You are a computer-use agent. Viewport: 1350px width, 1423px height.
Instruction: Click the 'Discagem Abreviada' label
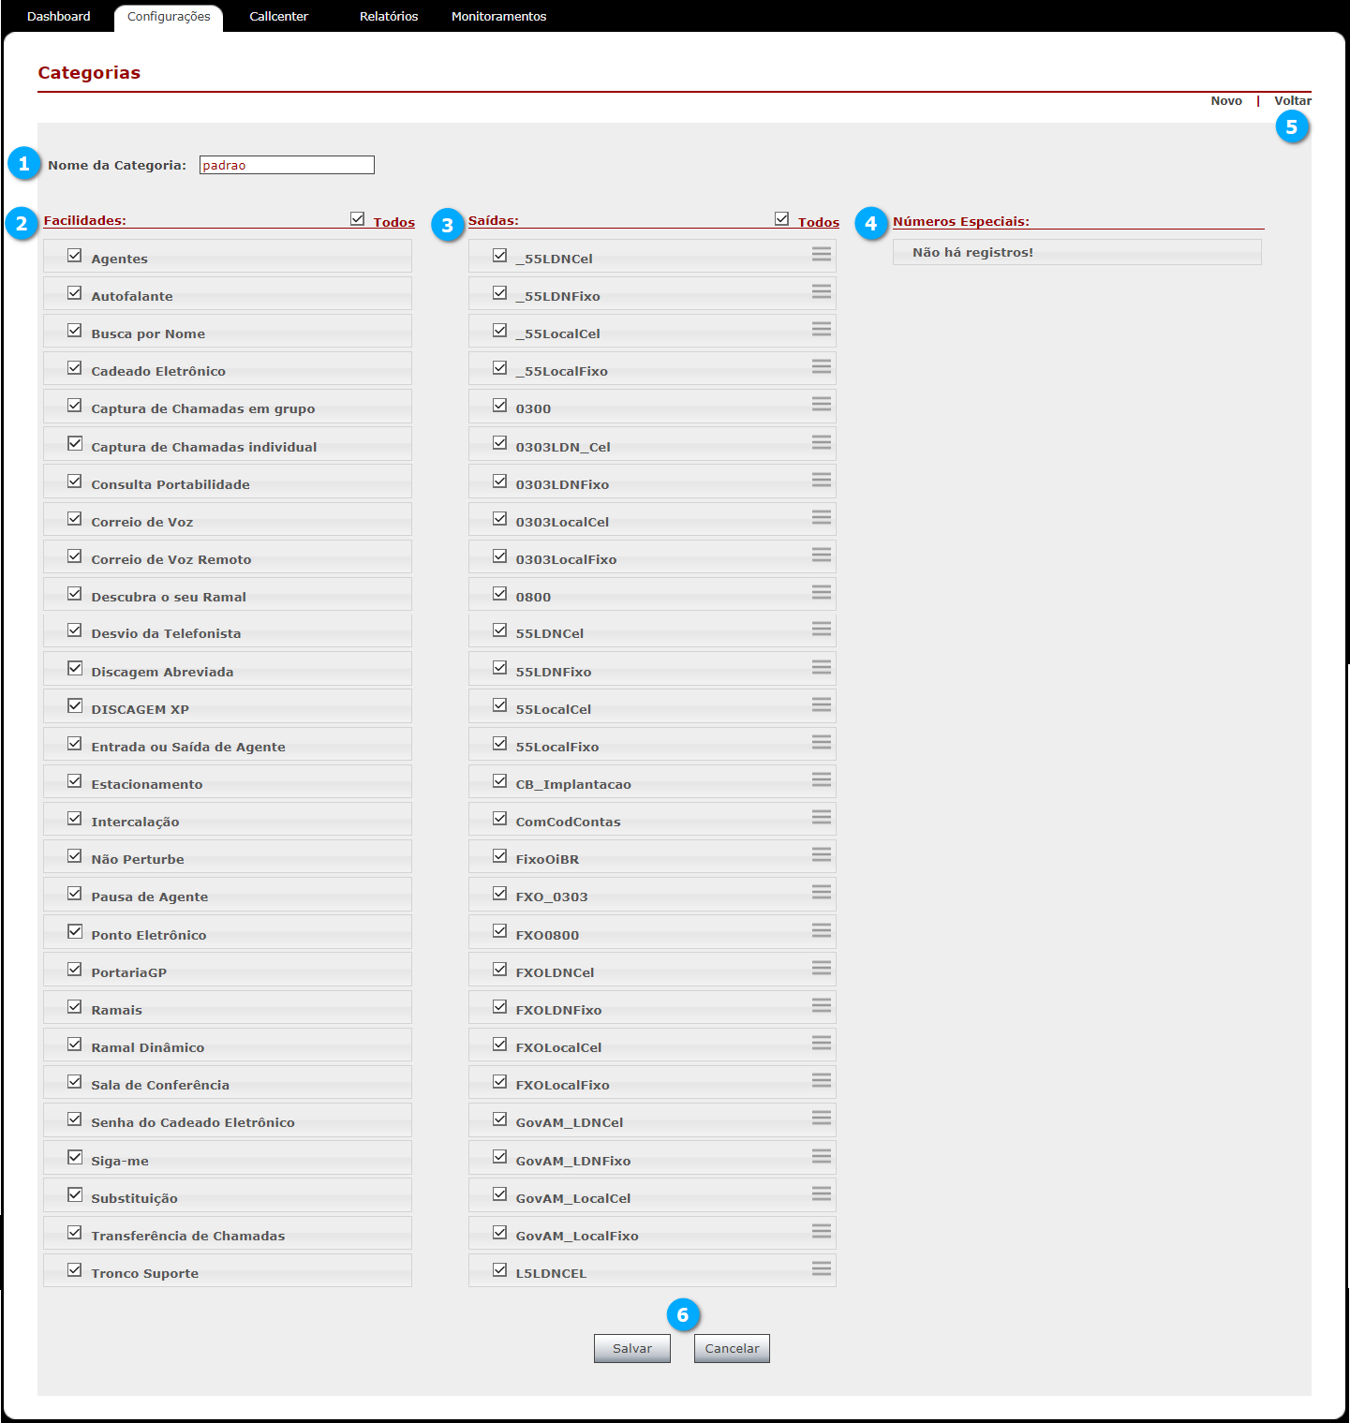pyautogui.click(x=162, y=673)
